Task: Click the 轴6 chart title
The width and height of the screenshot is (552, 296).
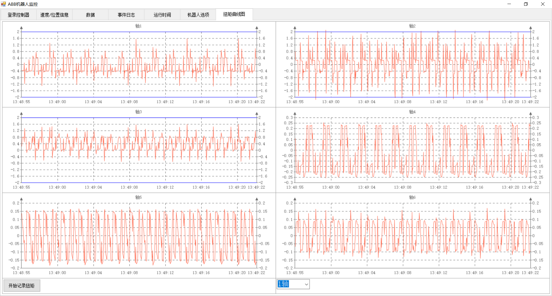Action: pos(412,197)
